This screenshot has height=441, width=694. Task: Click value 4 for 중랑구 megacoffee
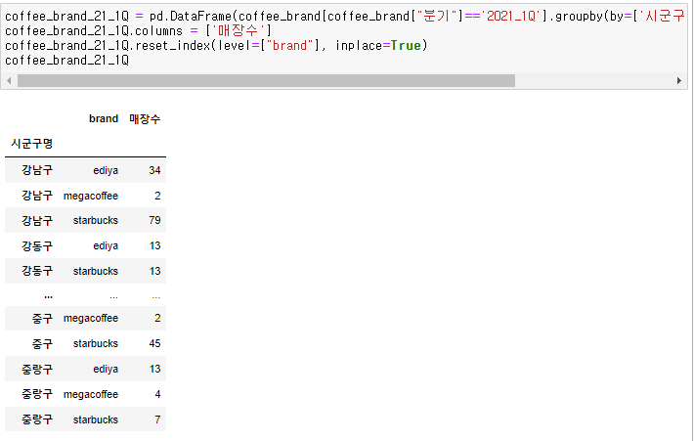[157, 394]
